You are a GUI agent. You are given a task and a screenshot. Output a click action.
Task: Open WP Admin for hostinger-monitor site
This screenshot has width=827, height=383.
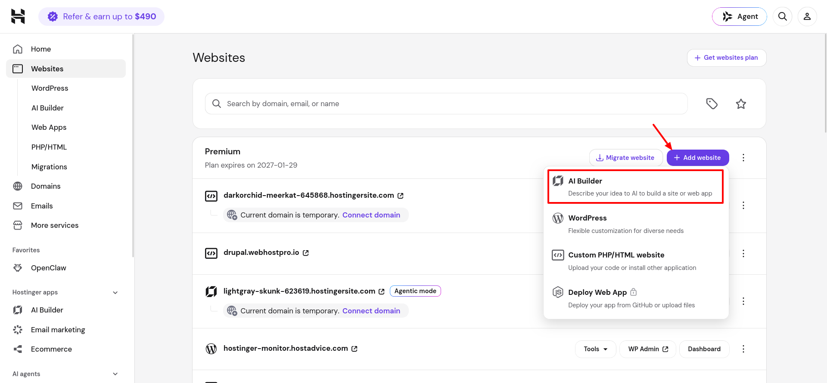[648, 349]
